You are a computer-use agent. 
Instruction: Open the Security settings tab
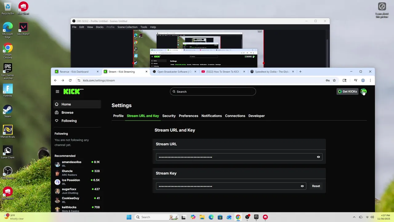pyautogui.click(x=169, y=116)
